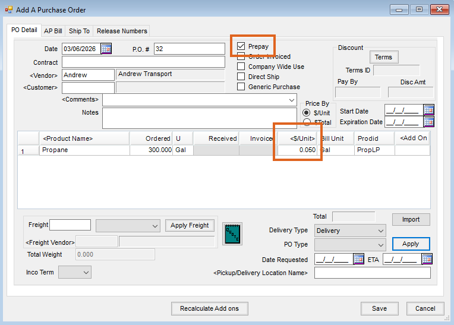This screenshot has height=325, width=454.
Task: Save the purchase order
Action: pos(379,308)
